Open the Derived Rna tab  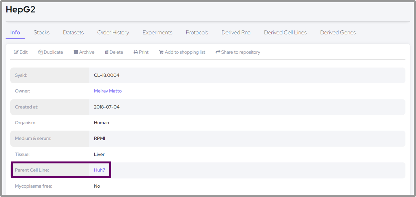pos(236,33)
